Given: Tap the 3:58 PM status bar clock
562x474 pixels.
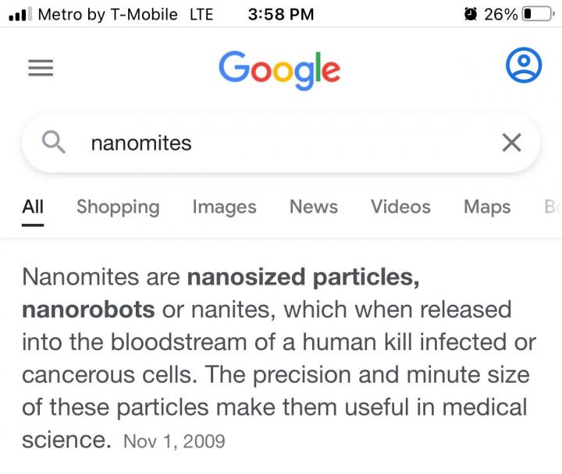Looking at the screenshot, I should [x=281, y=14].
